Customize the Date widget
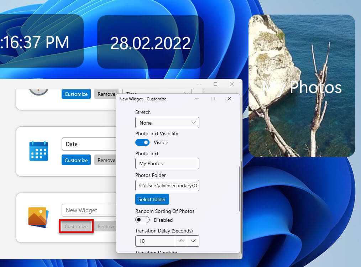The image size is (361, 267). (76, 160)
